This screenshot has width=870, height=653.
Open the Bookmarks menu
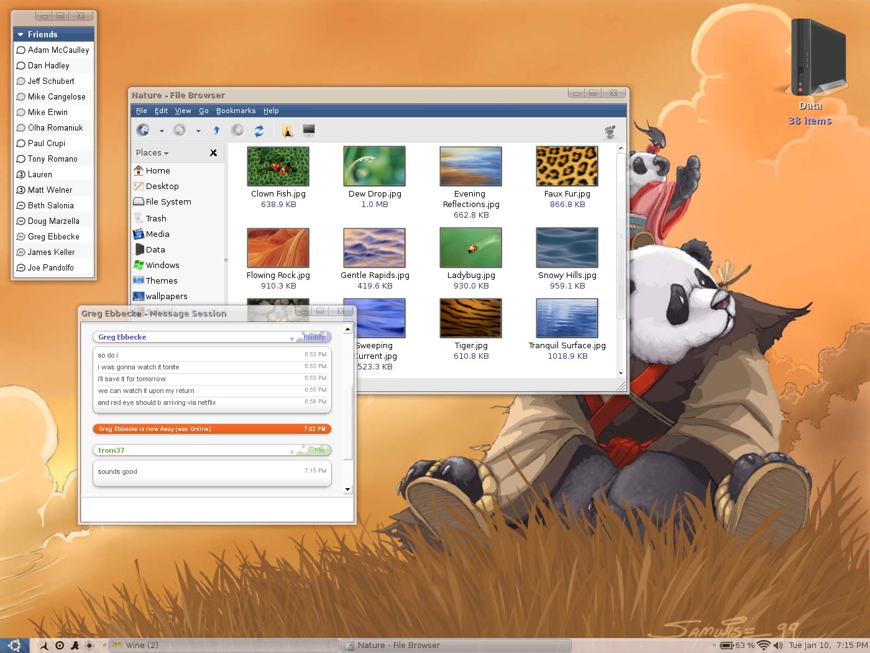point(236,111)
